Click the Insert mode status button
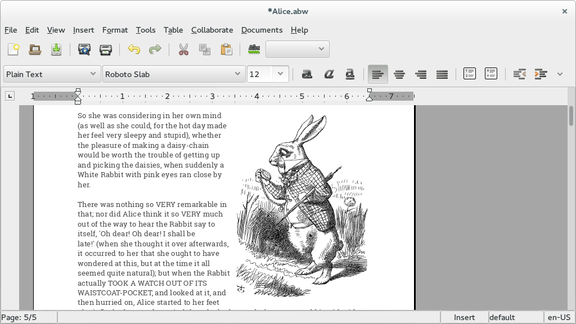The height and width of the screenshot is (324, 576). point(464,317)
